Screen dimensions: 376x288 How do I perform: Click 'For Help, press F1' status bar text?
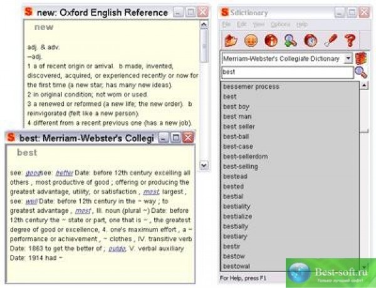[x=243, y=278]
